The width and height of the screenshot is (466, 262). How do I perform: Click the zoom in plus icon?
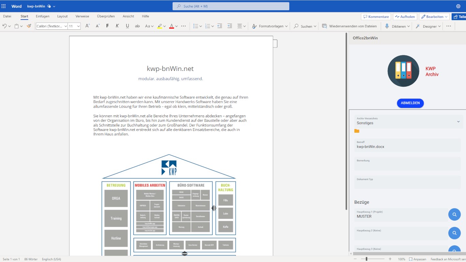390,259
